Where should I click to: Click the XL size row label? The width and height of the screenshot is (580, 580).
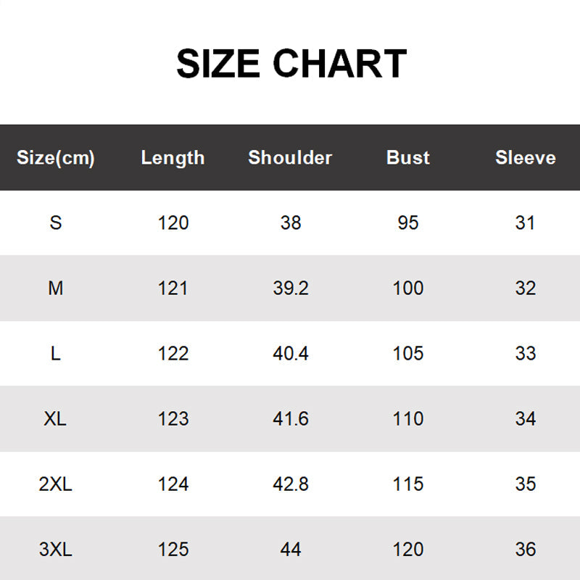(56, 418)
